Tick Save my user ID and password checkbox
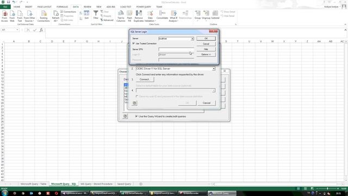348x196 pixels. point(137,96)
